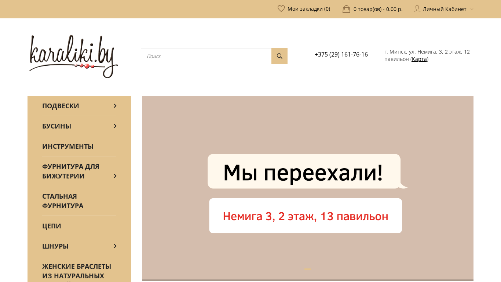Open the karaliki.by logo homepage
The width and height of the screenshot is (501, 282).
point(73,56)
